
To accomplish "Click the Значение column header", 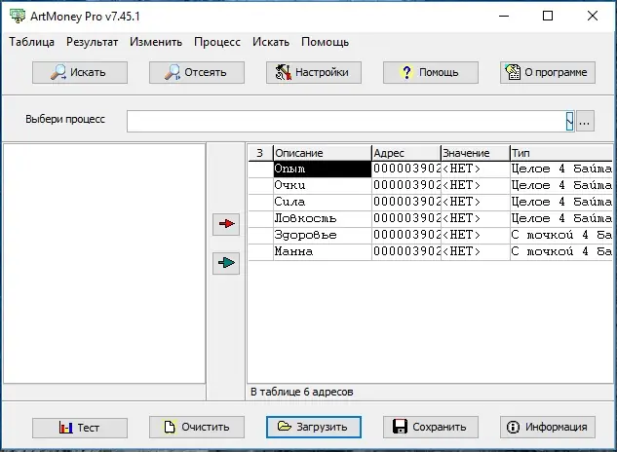I will (x=476, y=153).
